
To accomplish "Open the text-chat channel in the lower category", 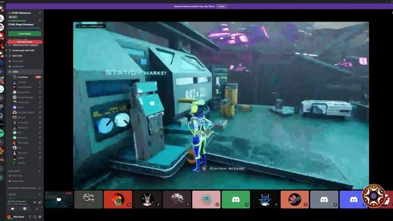I will (17, 176).
